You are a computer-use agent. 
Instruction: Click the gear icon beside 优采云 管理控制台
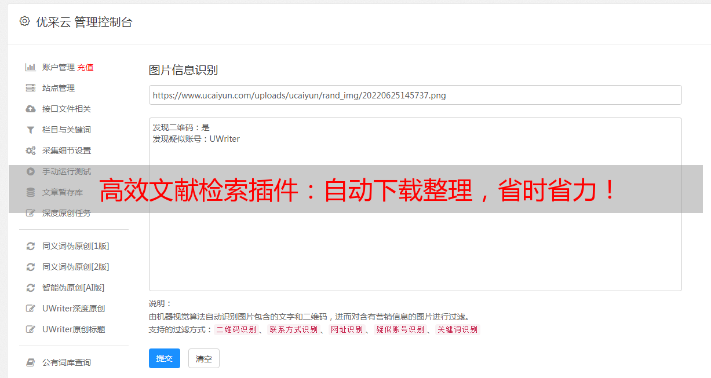coord(24,21)
